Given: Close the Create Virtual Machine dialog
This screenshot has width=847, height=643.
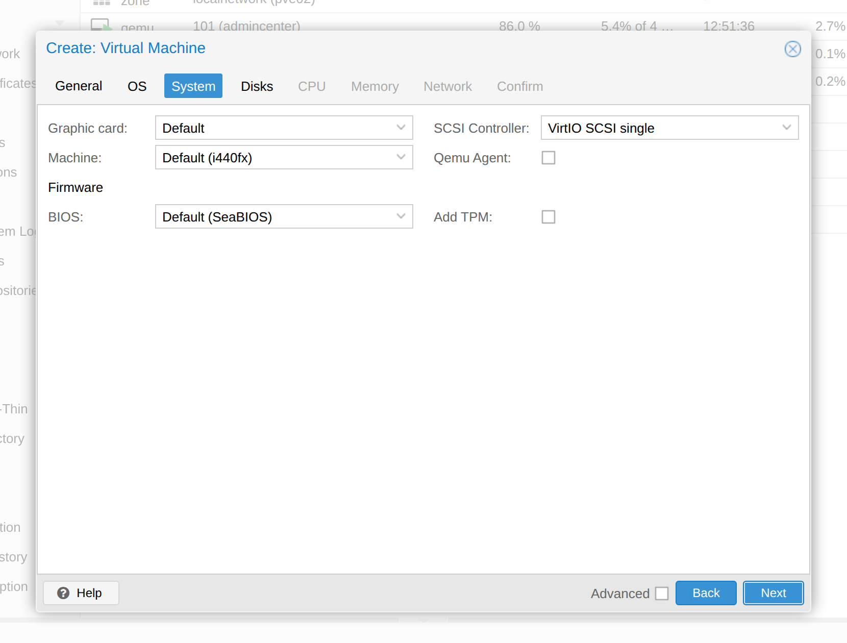Looking at the screenshot, I should pyautogui.click(x=792, y=49).
